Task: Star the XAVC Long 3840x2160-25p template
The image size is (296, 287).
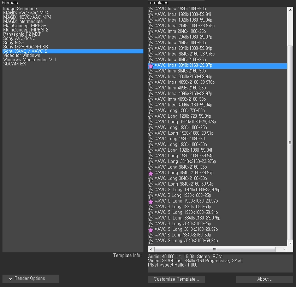Action: coord(150,168)
